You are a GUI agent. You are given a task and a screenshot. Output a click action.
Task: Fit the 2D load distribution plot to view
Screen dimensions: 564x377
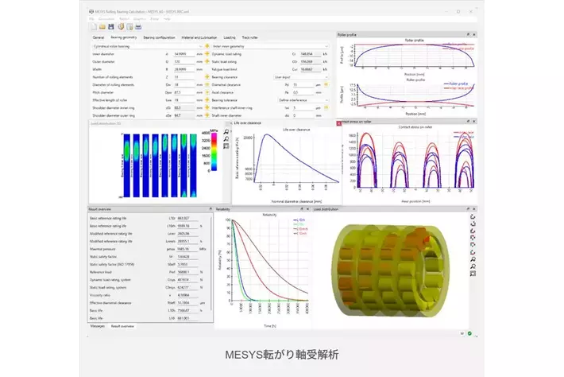click(226, 146)
